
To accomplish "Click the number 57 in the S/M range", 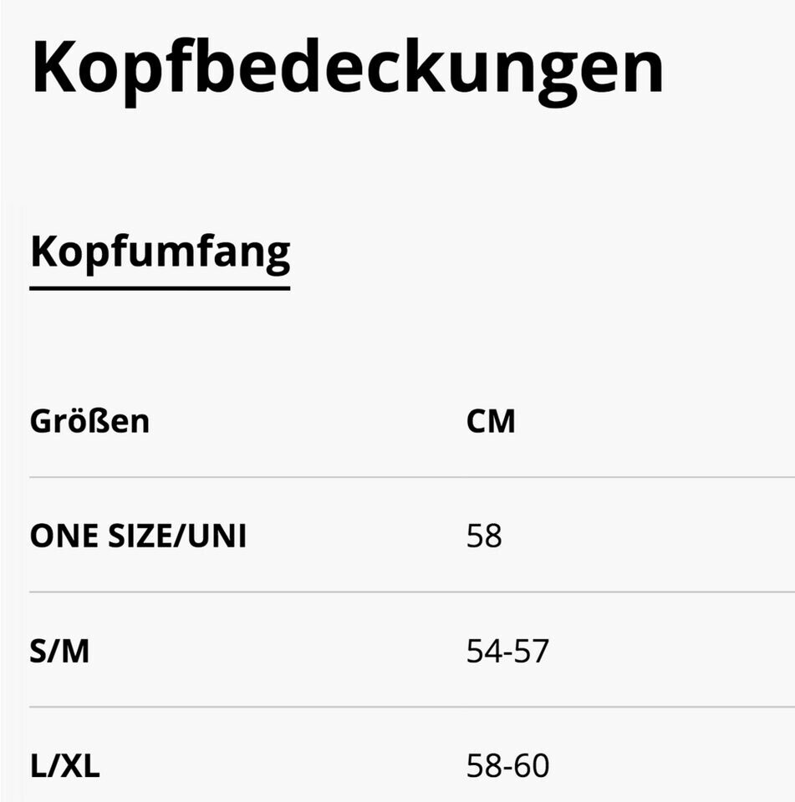I will pyautogui.click(x=533, y=652).
